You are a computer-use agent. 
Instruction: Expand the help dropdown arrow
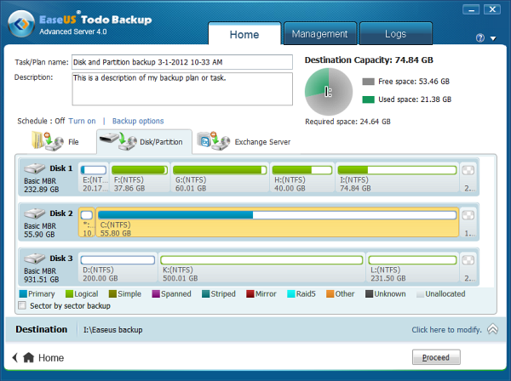tap(493, 39)
